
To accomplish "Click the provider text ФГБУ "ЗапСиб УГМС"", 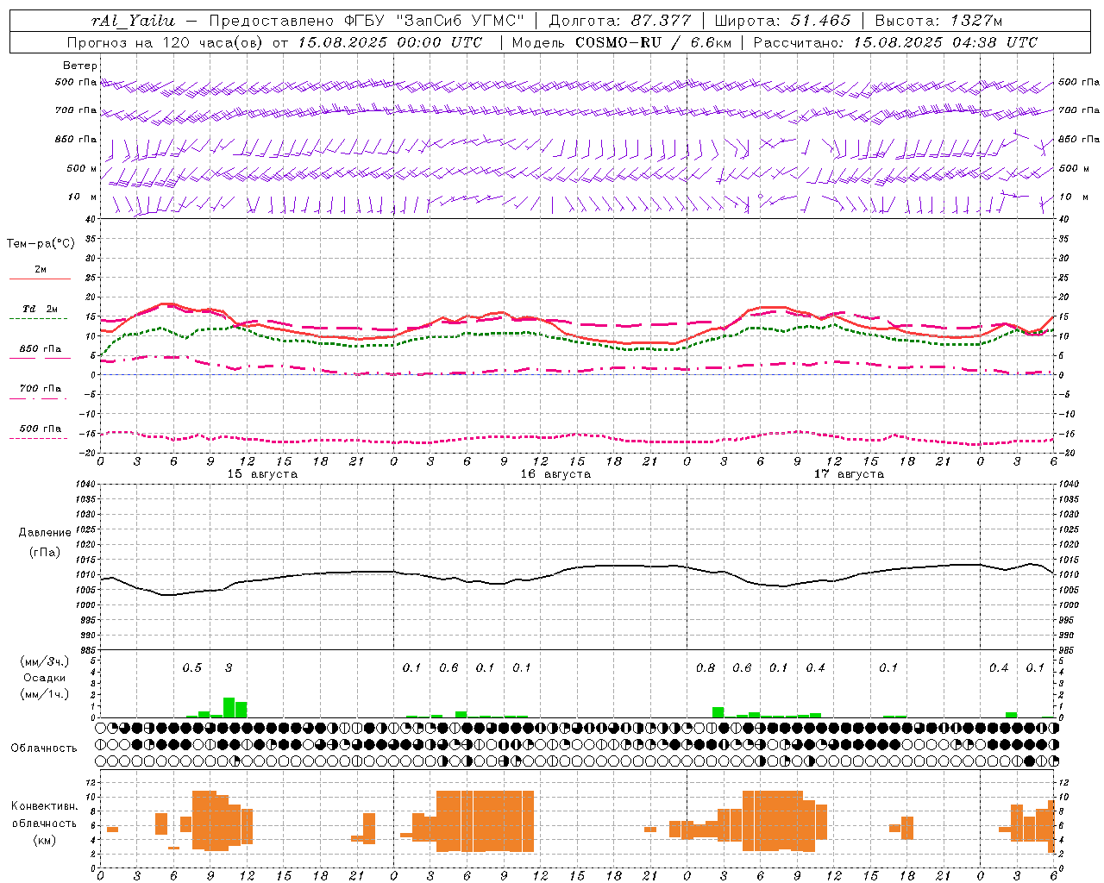I will click(x=434, y=21).
